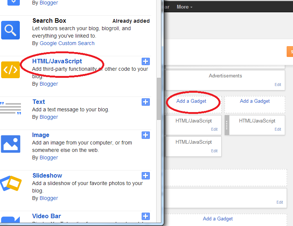This screenshot has height=226, width=293.
Task: Add the Video Bar gadget with its plus button
Action: click(x=146, y=216)
